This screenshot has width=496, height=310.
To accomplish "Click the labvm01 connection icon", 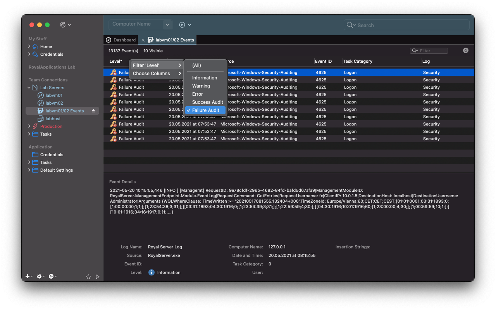I will coord(41,95).
